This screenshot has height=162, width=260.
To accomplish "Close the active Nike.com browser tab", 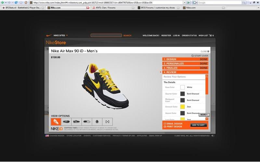I will [x=88, y=8].
